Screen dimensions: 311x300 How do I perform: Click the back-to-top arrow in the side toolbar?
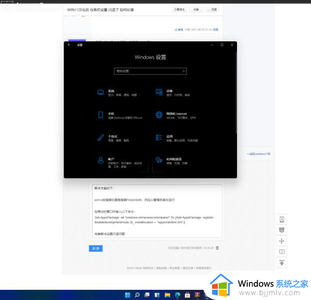(282, 262)
